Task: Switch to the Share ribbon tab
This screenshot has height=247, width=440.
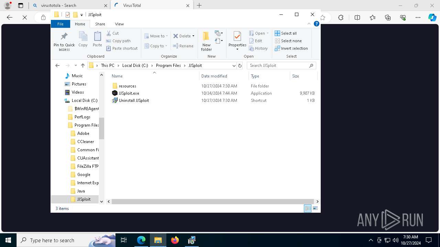Action: (x=100, y=24)
